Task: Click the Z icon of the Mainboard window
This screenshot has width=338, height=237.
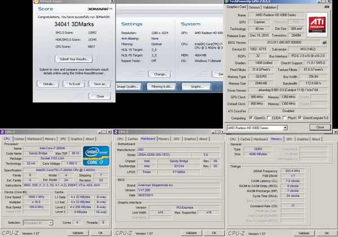Action: point(115,132)
